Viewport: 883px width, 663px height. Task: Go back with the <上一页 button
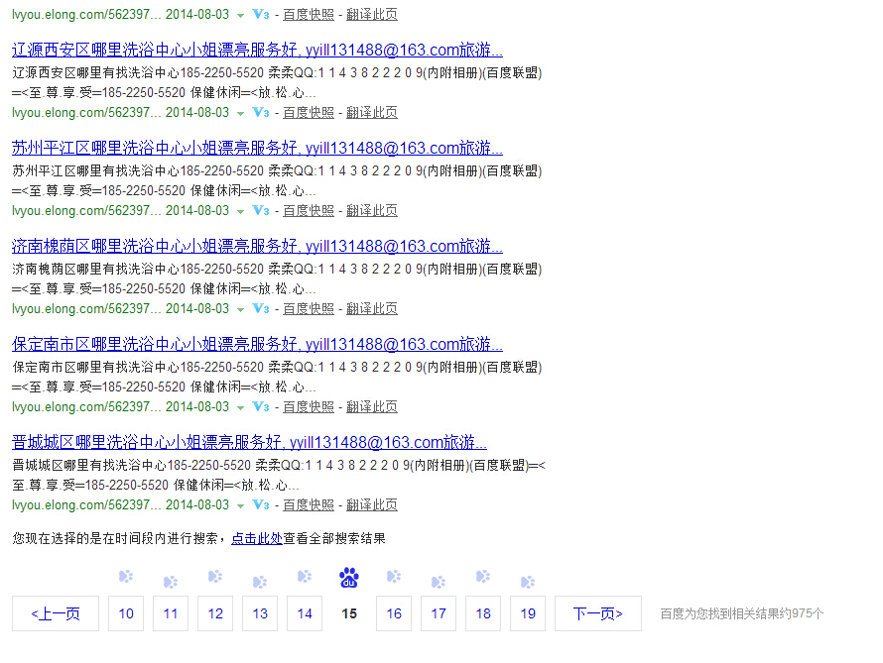pyautogui.click(x=56, y=613)
